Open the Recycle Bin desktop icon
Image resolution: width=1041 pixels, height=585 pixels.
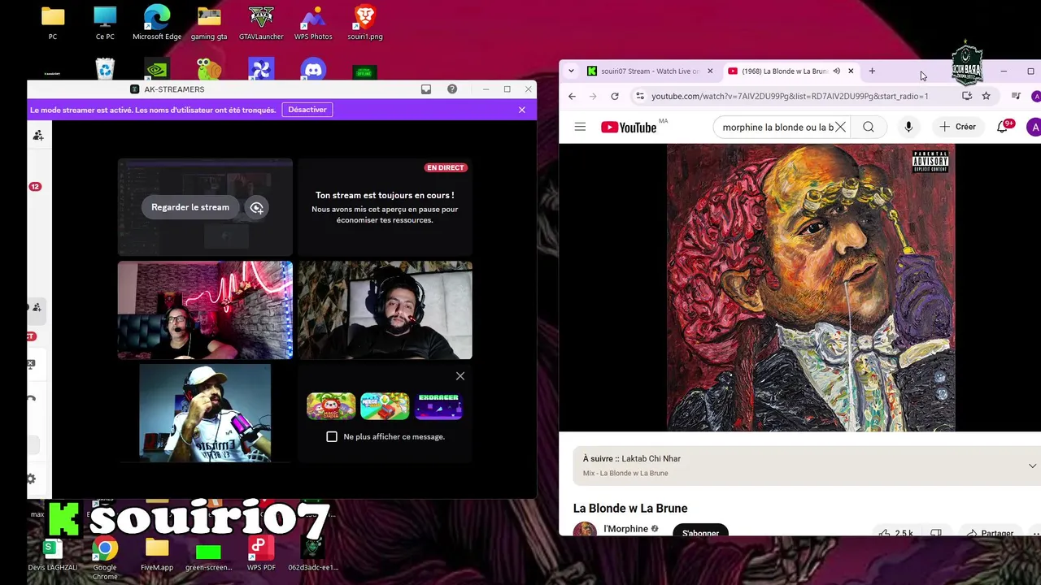pyautogui.click(x=105, y=69)
